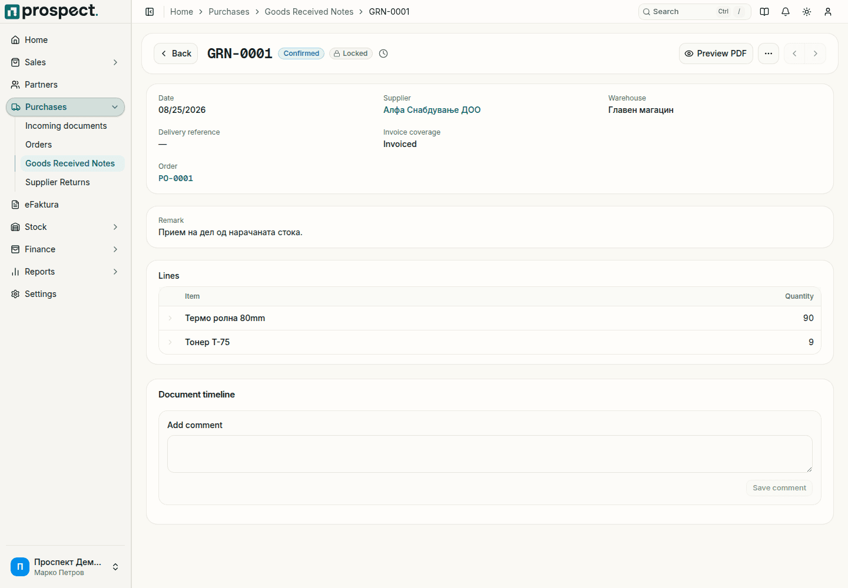Open notifications bell icon

[786, 12]
